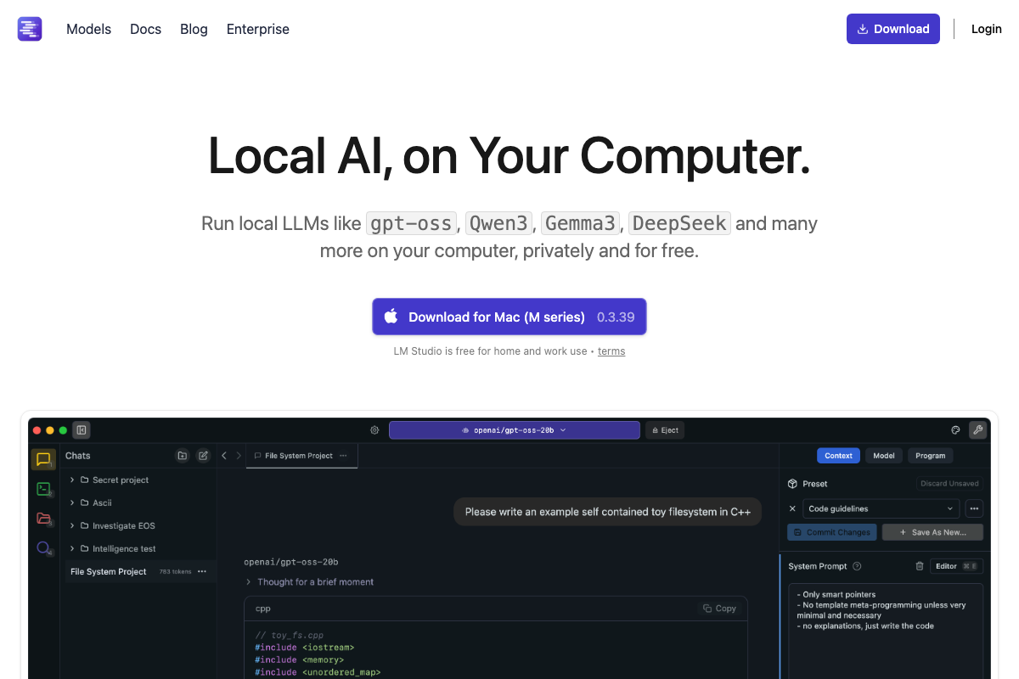Image resolution: width=1019 pixels, height=679 pixels.
Task: Click the new folder icon in Chats
Action: (x=182, y=456)
